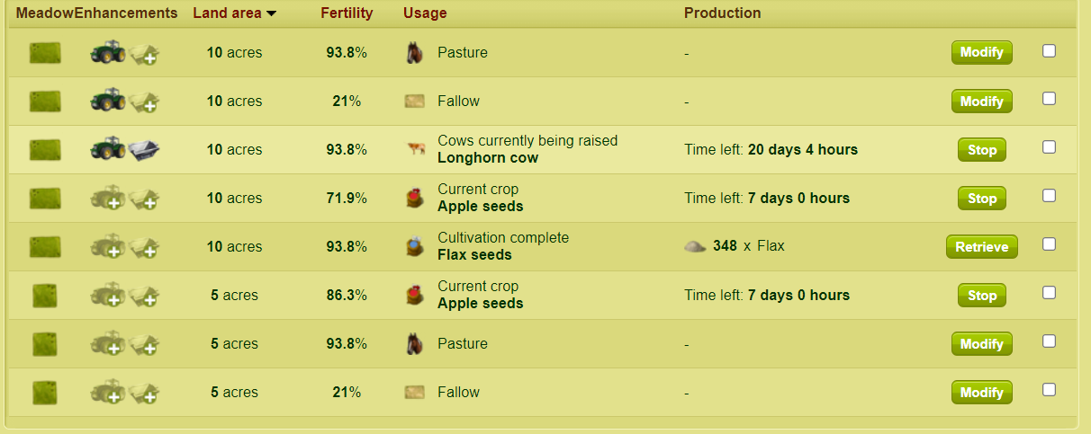Add tractor enhancement to the Flax seeds meadow
This screenshot has width=1091, height=434.
pos(108,247)
